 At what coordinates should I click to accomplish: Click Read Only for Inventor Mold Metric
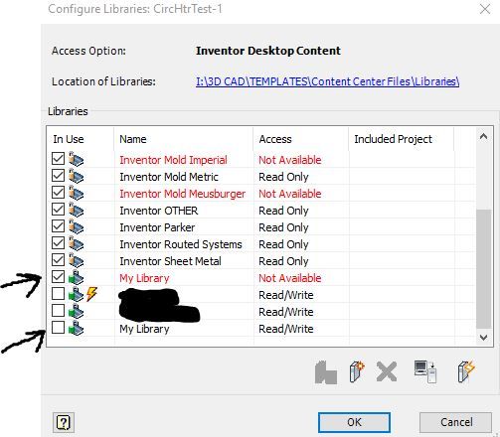tap(283, 177)
